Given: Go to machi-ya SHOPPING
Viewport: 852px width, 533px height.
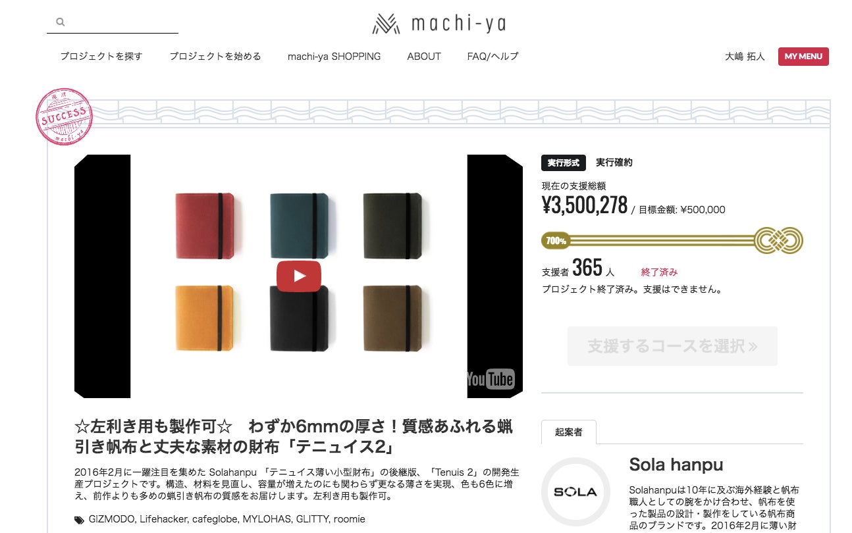Looking at the screenshot, I should coord(334,57).
